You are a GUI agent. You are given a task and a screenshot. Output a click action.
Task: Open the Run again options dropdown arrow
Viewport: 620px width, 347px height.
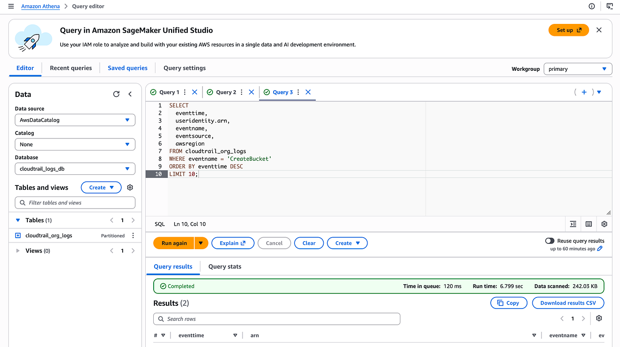pyautogui.click(x=201, y=243)
